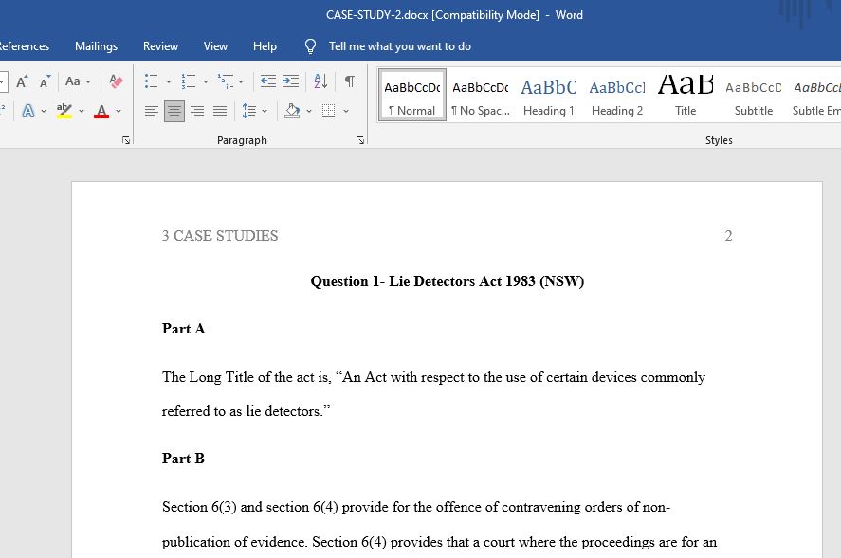The width and height of the screenshot is (841, 558).
Task: Click the sentence starting The Long Title
Action: (x=433, y=394)
